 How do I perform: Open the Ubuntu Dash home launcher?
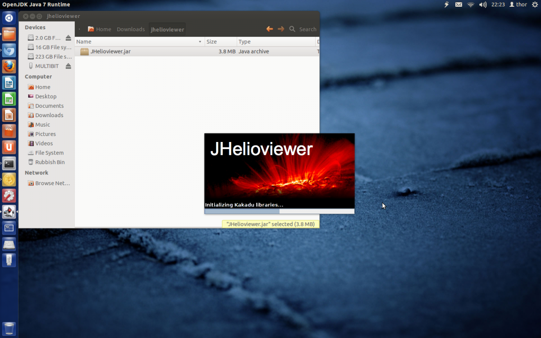click(9, 18)
